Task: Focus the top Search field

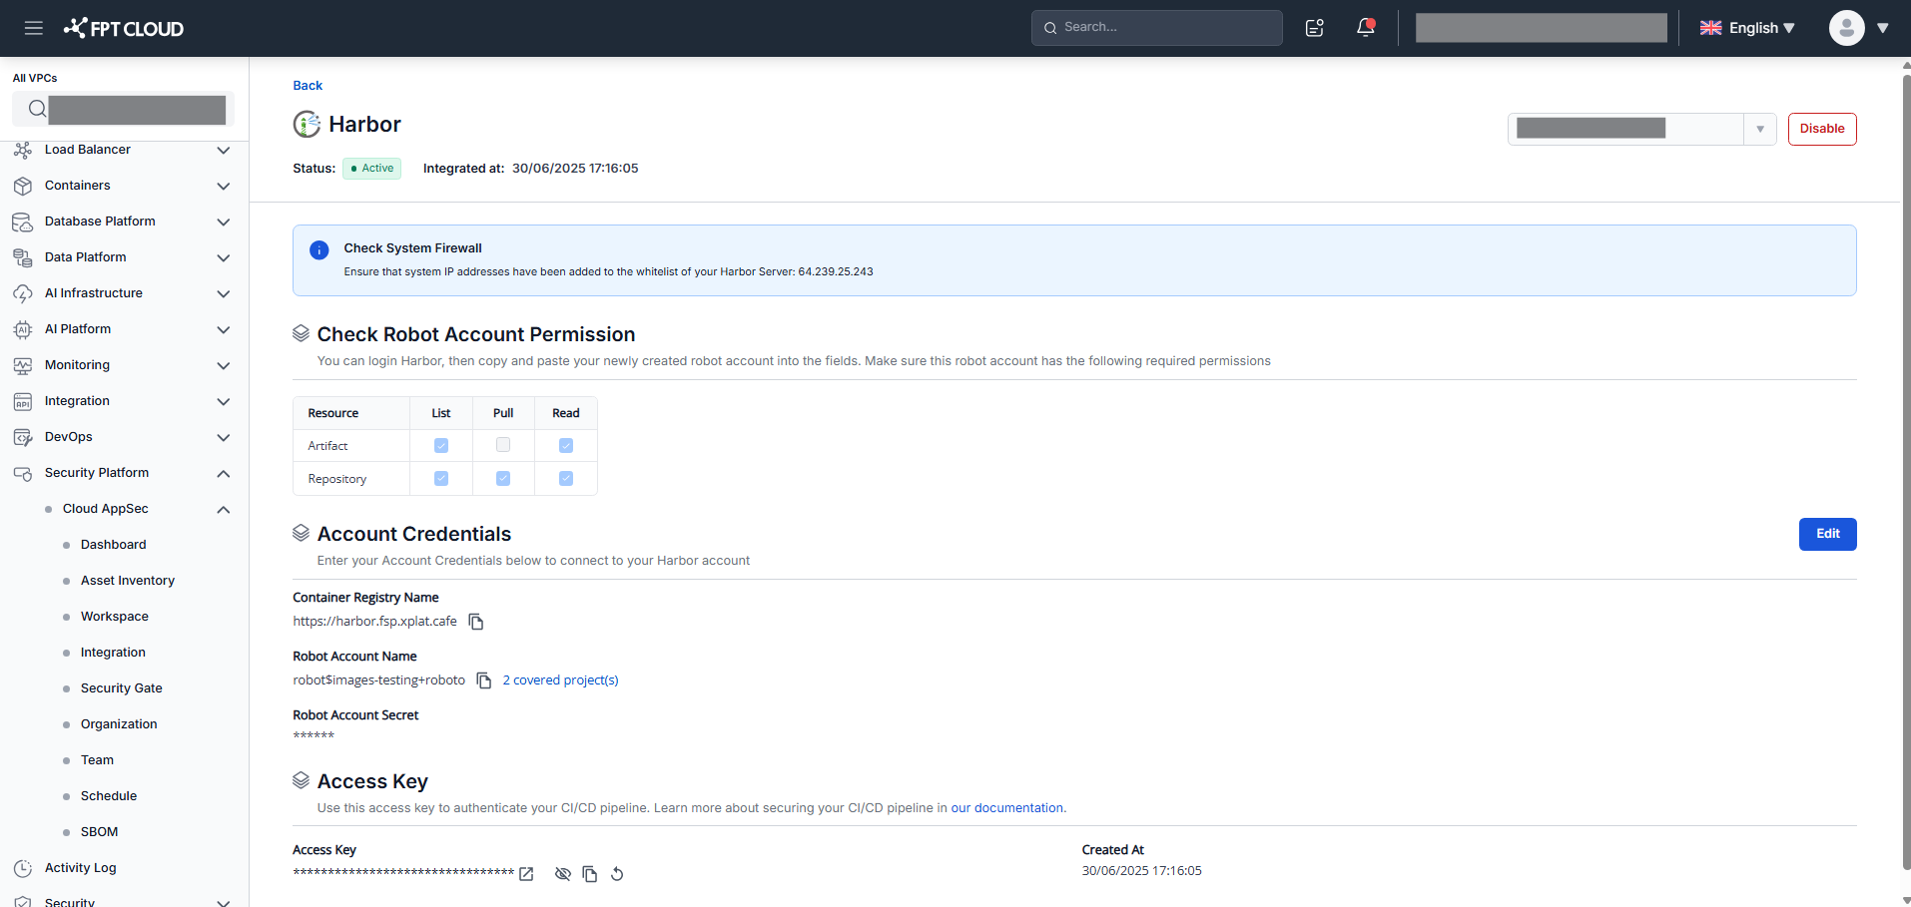Action: 1157,28
